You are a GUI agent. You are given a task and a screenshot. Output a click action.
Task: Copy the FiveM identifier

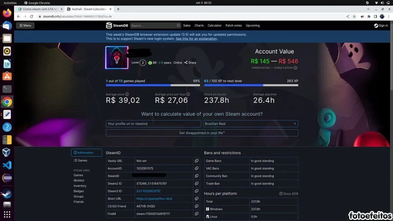(196, 213)
